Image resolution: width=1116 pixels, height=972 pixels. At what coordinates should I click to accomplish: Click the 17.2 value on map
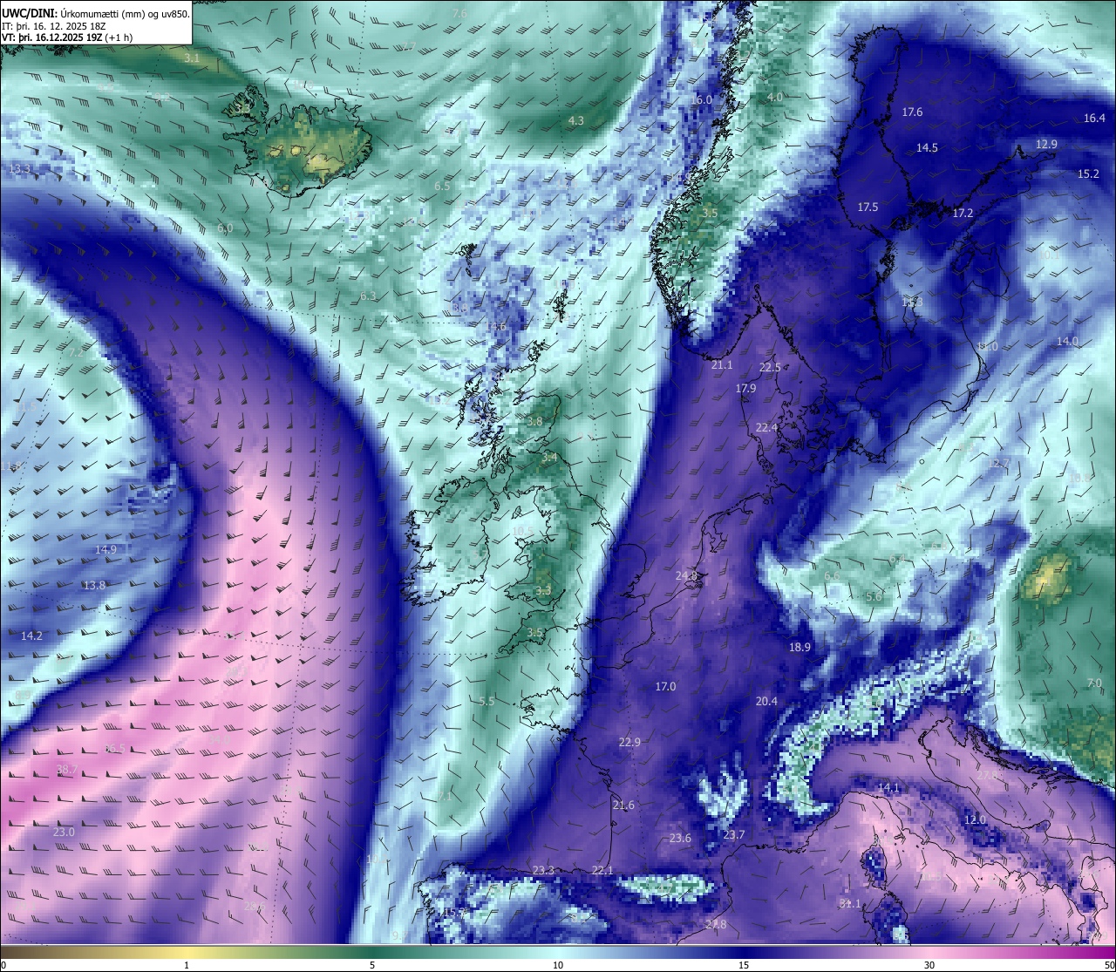click(963, 213)
